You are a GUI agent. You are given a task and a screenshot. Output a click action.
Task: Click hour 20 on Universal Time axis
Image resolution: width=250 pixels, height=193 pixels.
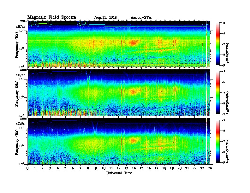[180, 168]
